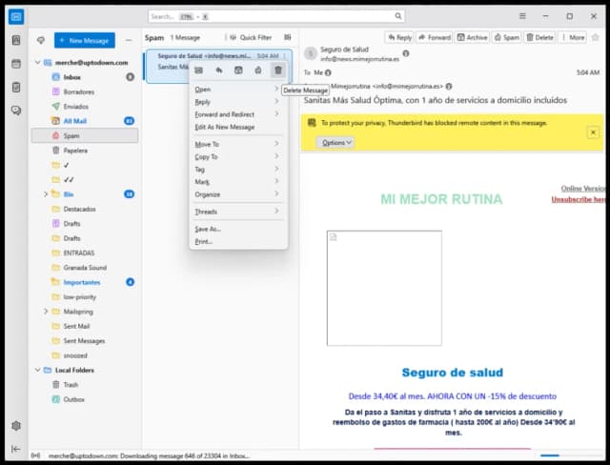Screen dimensions: 610x465
Task: Toggle Quick Filter bar
Action: (x=250, y=38)
